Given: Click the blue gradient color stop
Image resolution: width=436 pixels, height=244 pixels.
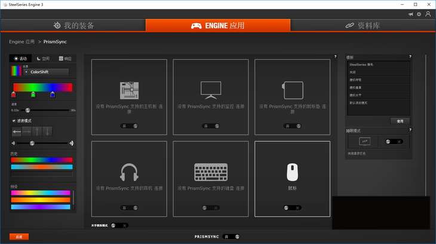Looking at the screenshot, I should 53,94.
